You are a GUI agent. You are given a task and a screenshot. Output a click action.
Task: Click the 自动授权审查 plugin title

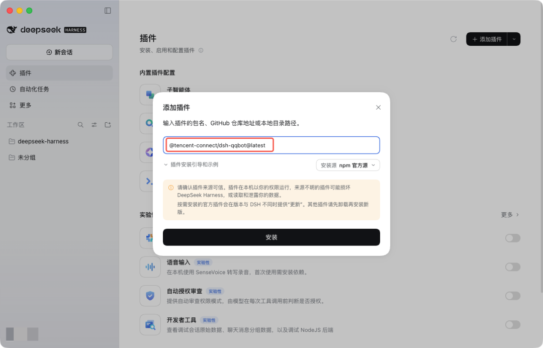(x=184, y=291)
